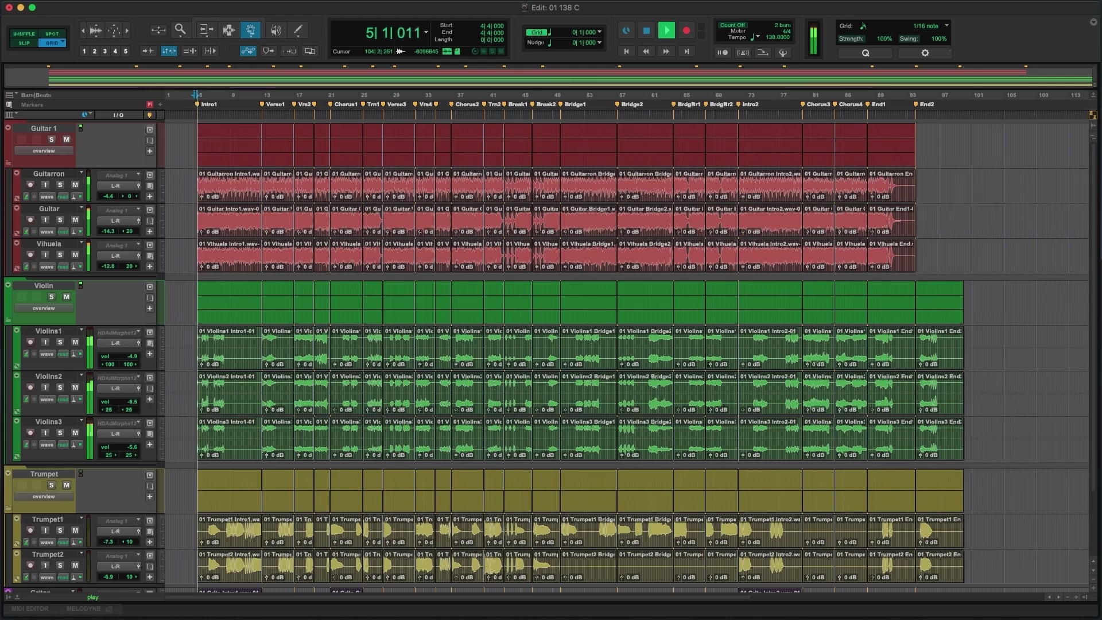Open the MIDI Editor tab

pyautogui.click(x=30, y=609)
